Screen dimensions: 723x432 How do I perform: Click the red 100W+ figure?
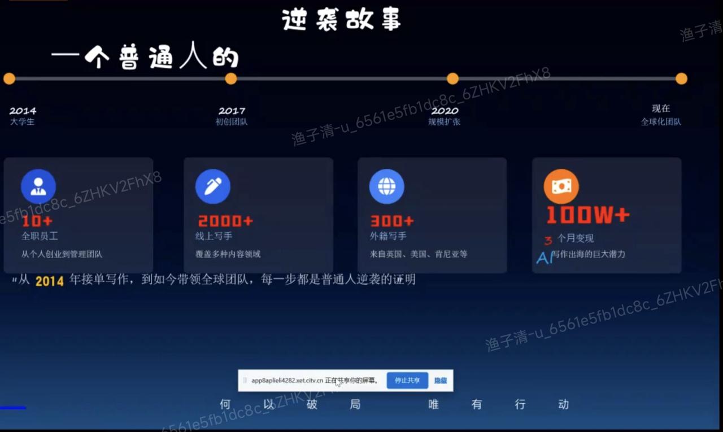[x=588, y=215]
